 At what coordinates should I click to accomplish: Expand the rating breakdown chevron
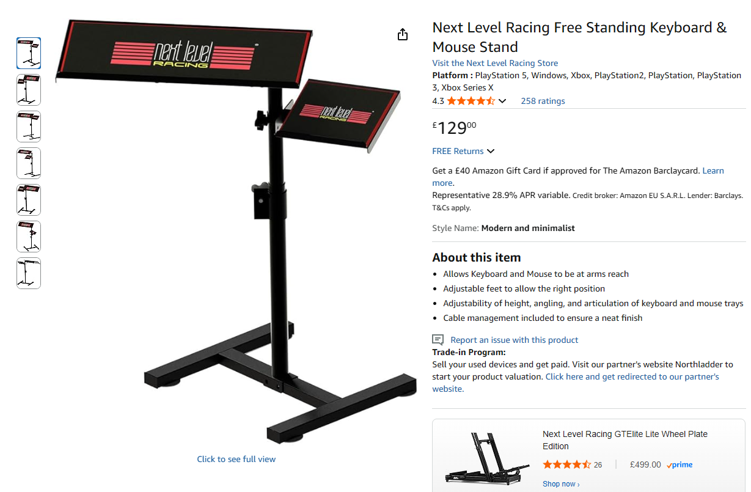(502, 101)
